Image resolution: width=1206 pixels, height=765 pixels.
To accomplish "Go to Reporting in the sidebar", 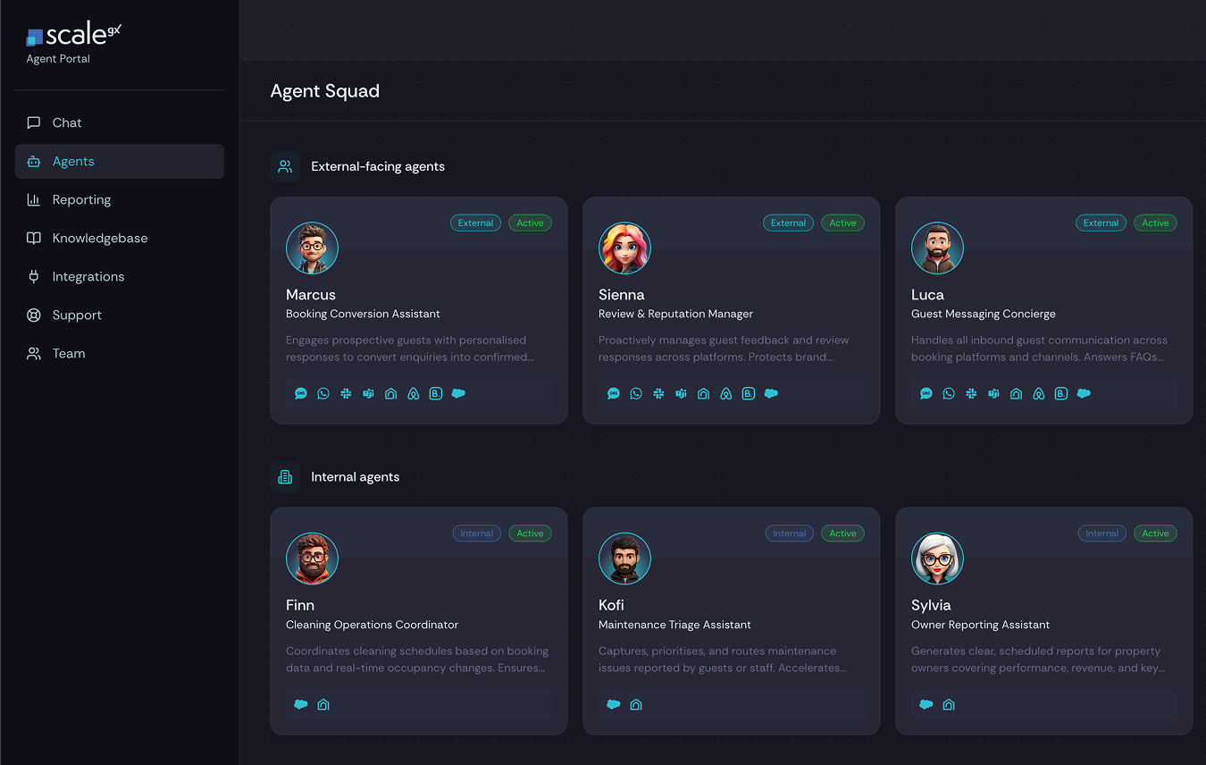I will coord(120,199).
